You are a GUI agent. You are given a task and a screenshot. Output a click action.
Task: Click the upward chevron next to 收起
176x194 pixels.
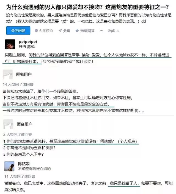[x=118, y=31]
